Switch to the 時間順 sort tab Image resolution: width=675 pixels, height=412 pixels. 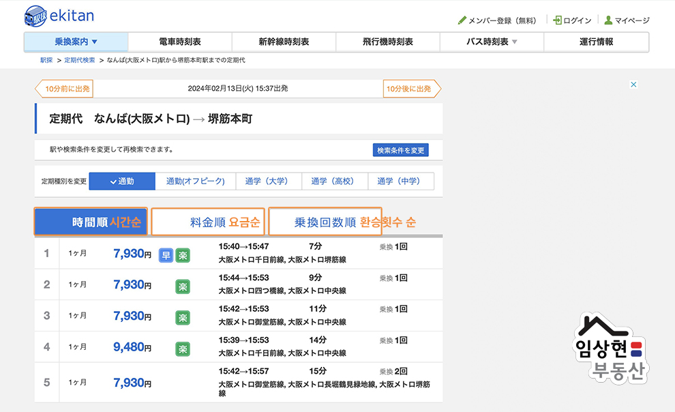(x=91, y=222)
